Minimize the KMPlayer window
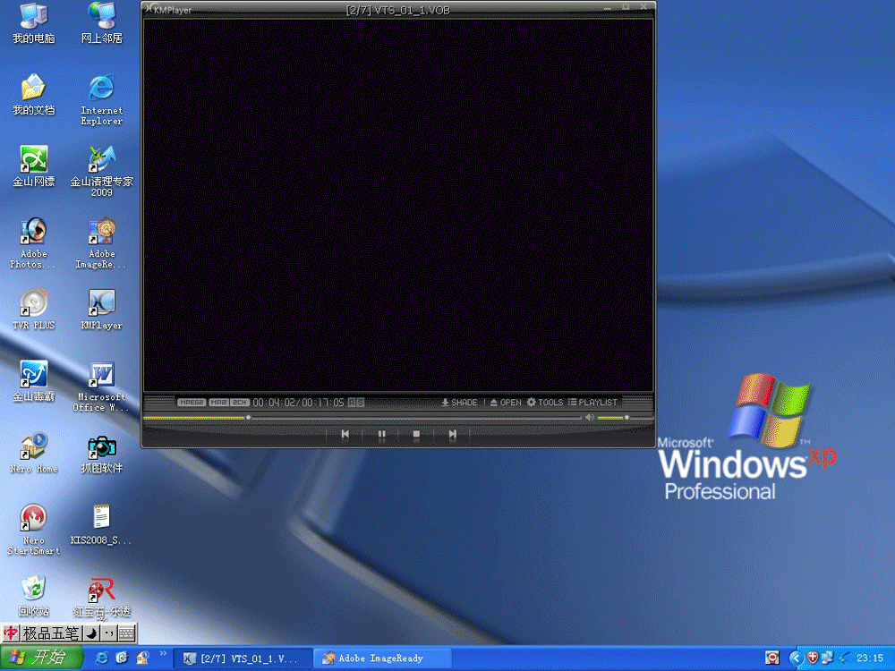This screenshot has height=671, width=895. pos(608,7)
